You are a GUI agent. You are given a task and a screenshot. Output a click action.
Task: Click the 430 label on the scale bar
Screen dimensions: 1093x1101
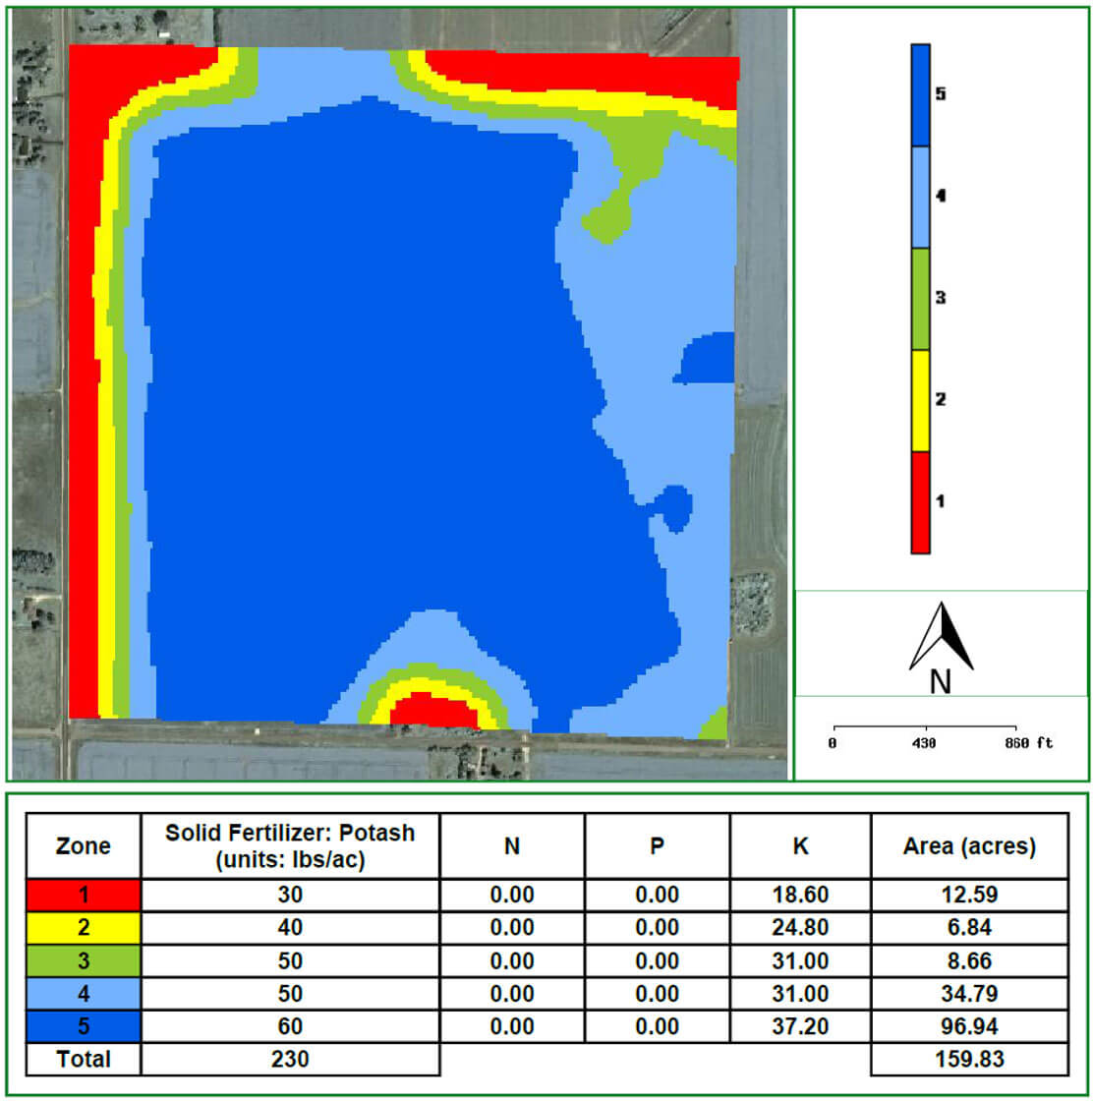tap(924, 743)
